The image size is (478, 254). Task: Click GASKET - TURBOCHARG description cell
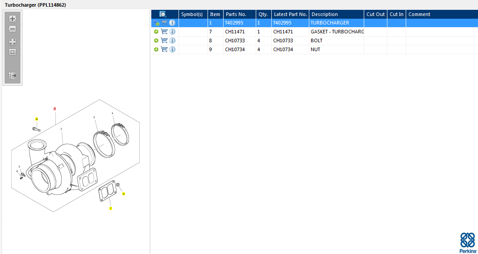(337, 32)
